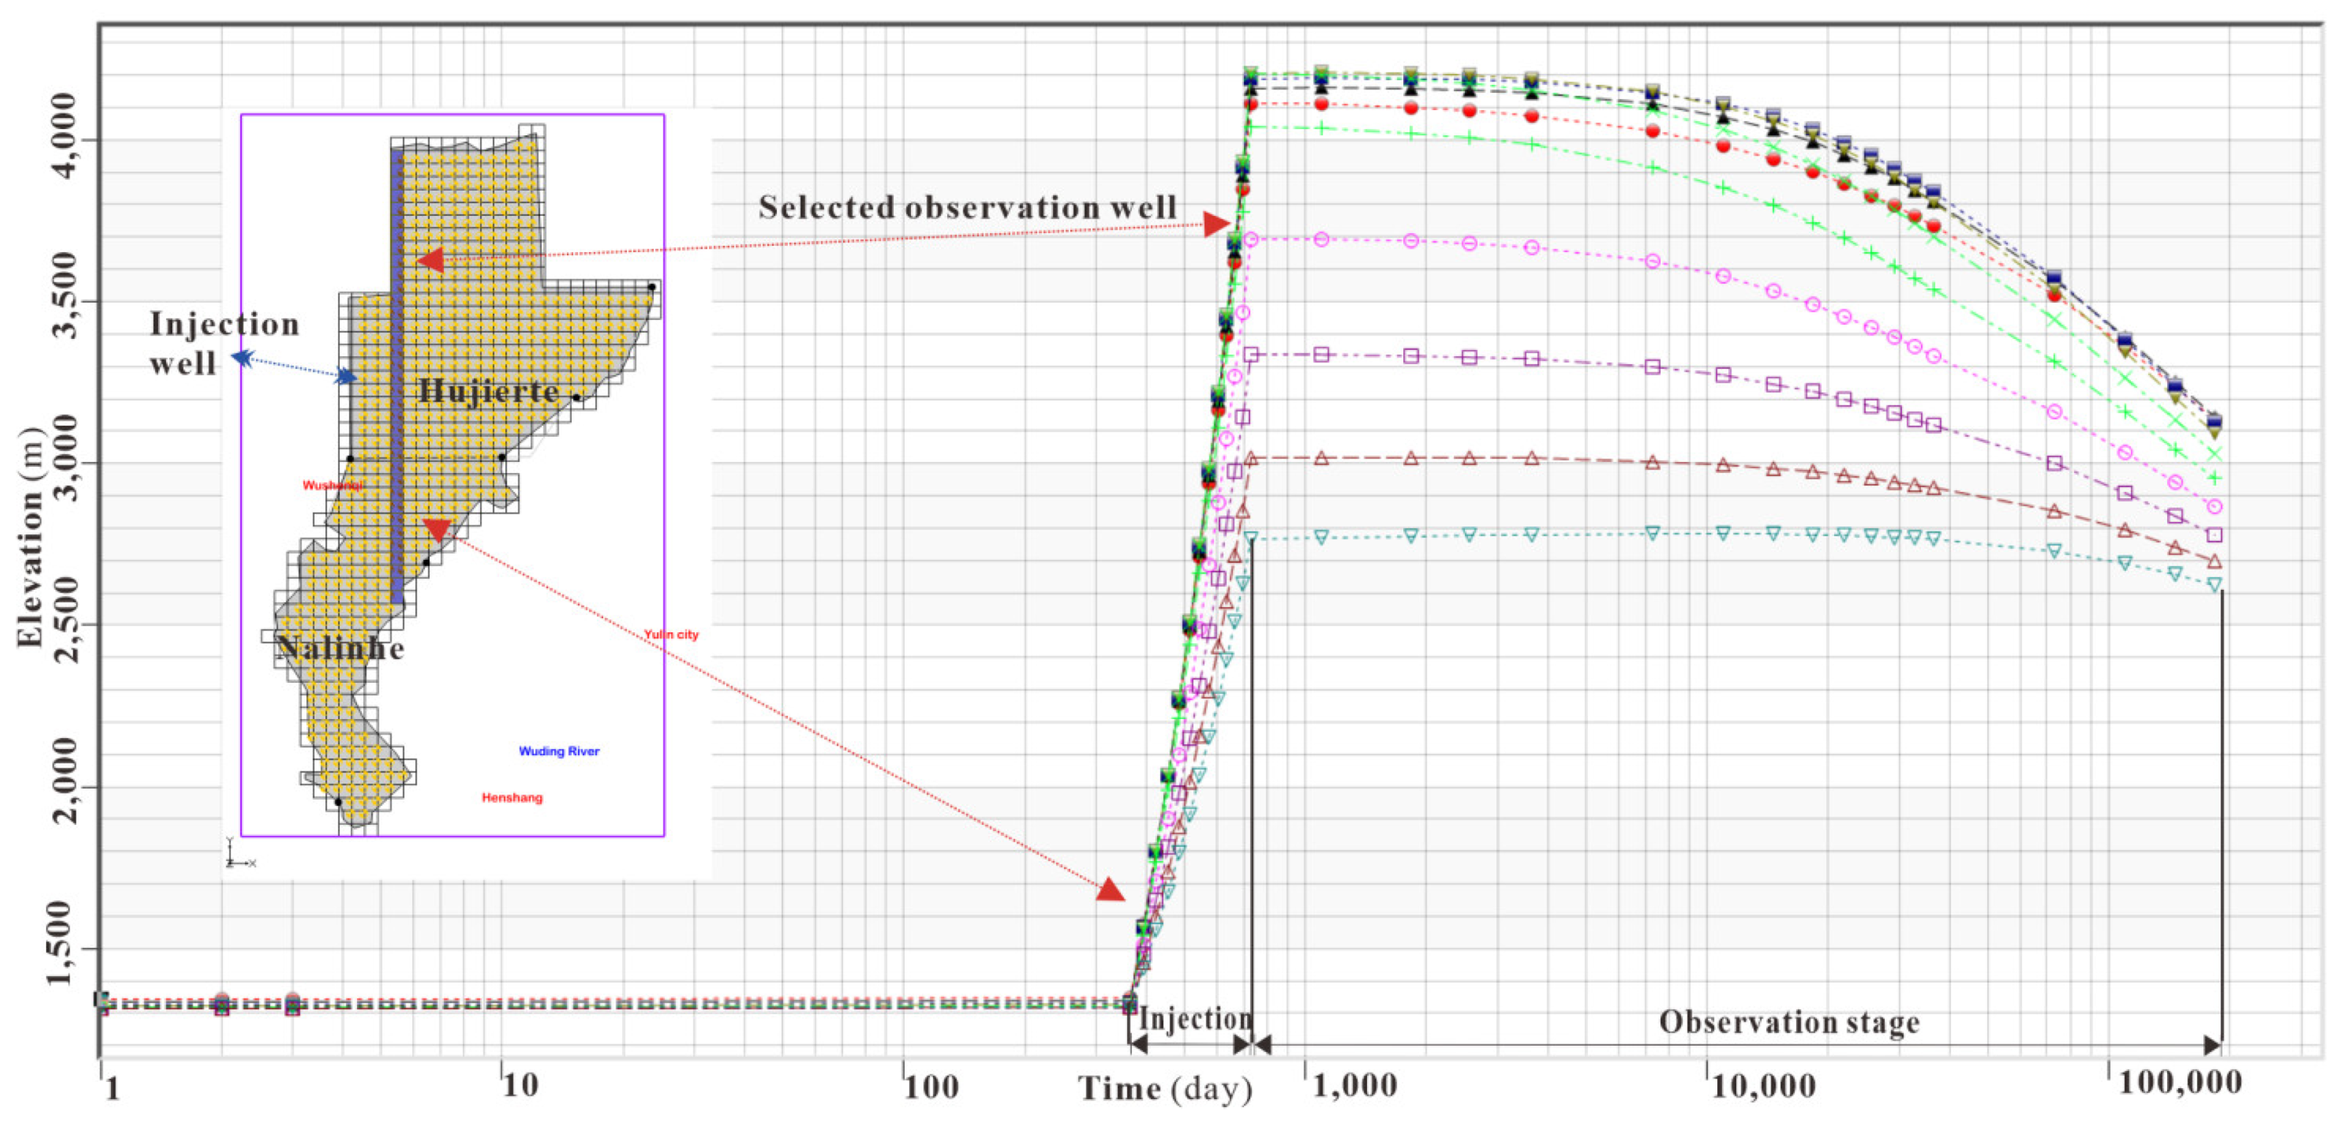Click the red arrowhead near Nalinhe grid area
Viewport: 2345px width, 1125px height.
(438, 529)
